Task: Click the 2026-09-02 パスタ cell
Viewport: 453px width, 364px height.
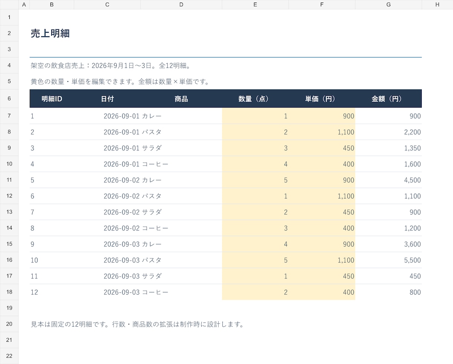Action: coord(133,196)
